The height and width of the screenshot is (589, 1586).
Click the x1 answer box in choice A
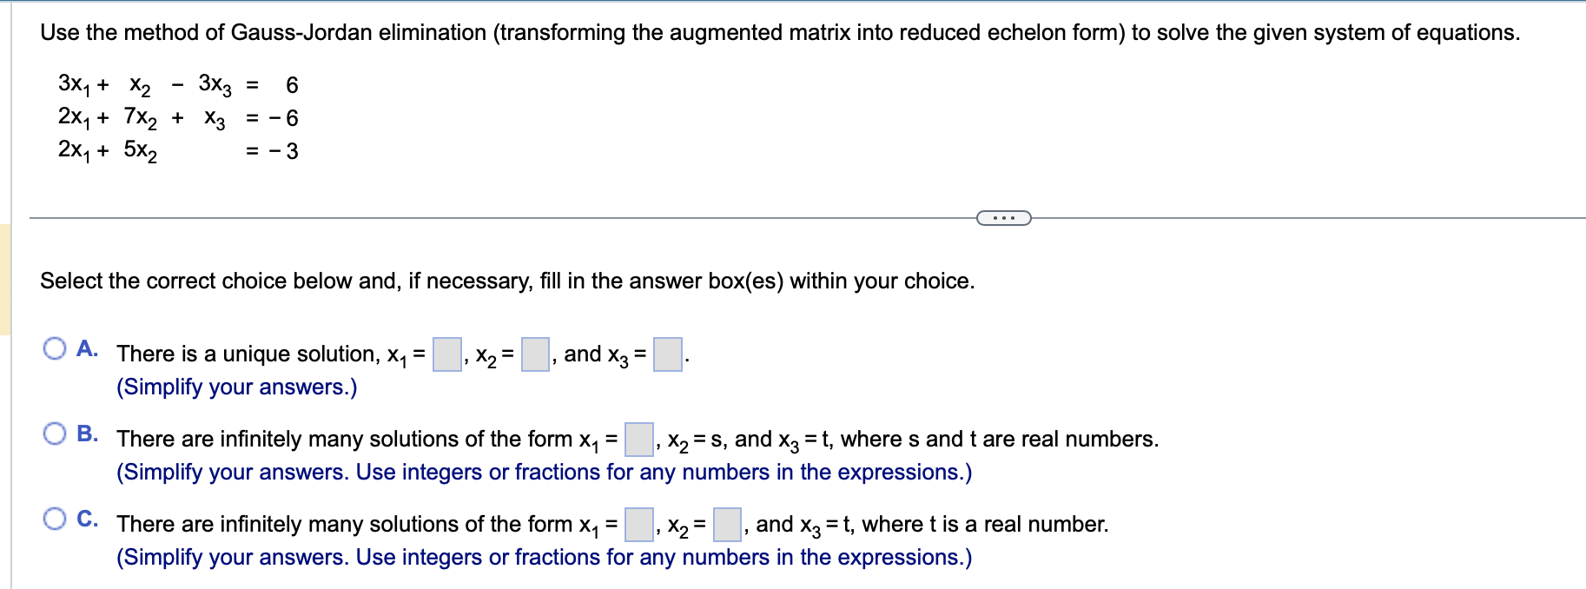coord(448,354)
